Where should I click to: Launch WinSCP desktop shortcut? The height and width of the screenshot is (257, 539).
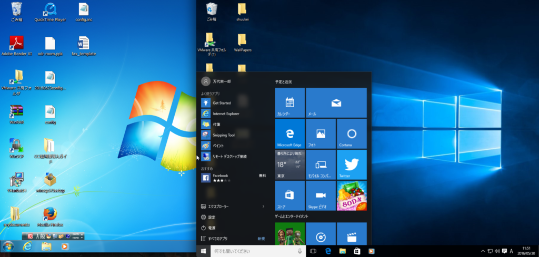click(16, 148)
